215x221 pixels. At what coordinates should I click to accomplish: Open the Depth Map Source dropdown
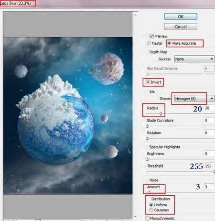[x=194, y=59]
